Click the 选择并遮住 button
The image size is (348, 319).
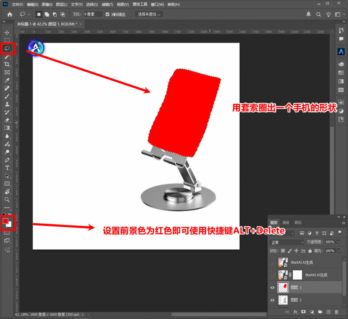coord(149,14)
